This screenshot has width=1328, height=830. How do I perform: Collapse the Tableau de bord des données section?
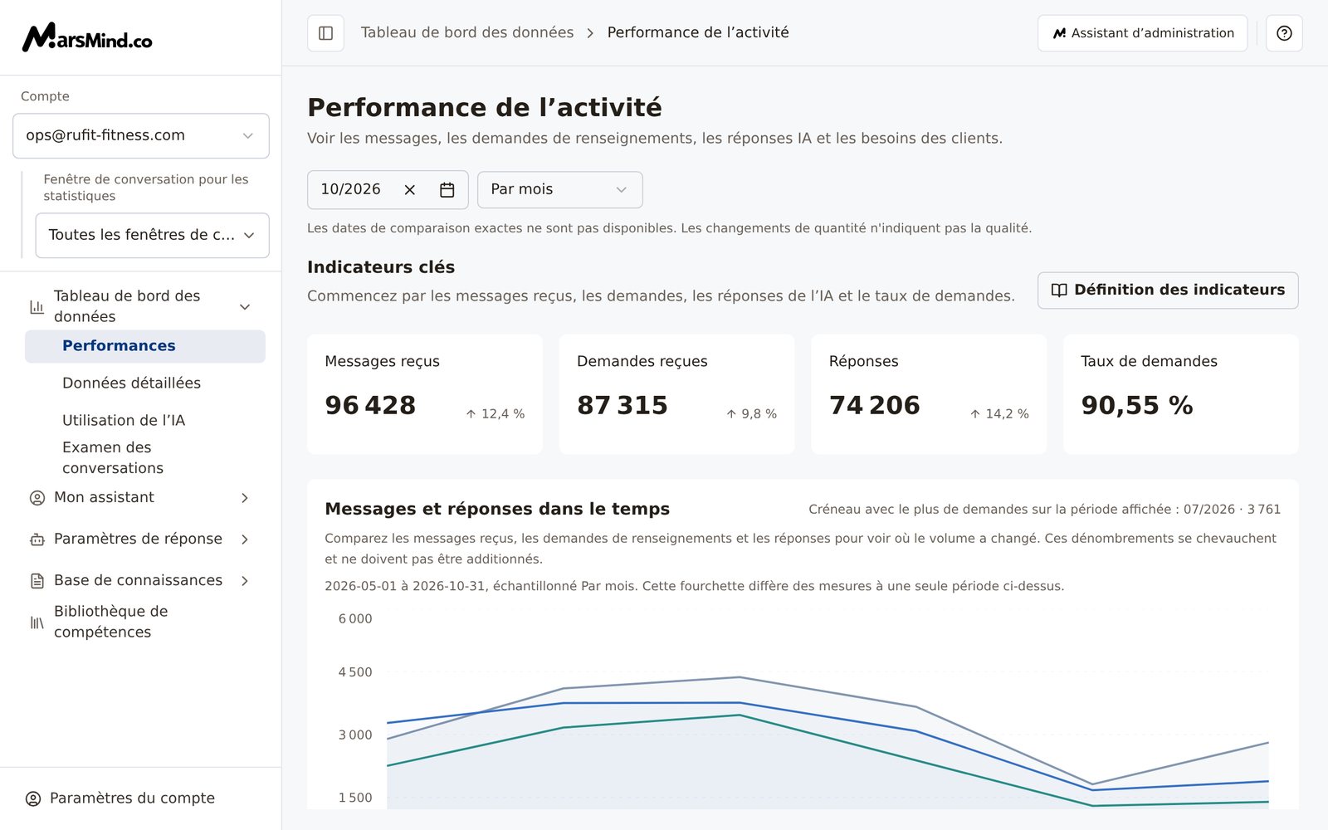point(245,307)
